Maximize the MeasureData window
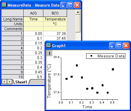This screenshot has height=111, width=131. click(70, 5)
